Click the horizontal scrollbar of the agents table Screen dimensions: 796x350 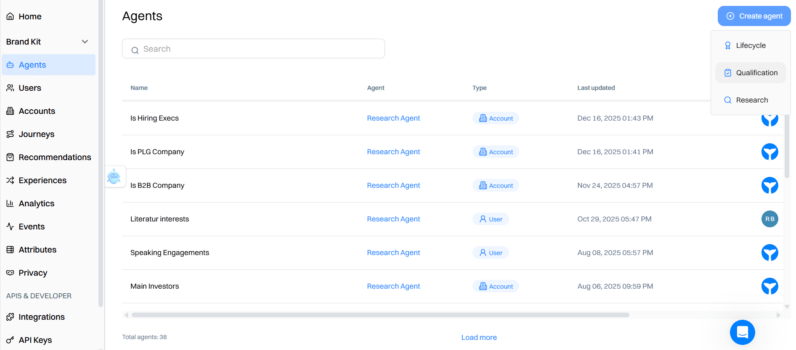(x=380, y=315)
